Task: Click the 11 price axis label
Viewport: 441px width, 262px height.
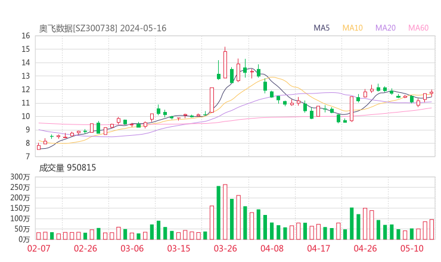Action: [x=26, y=103]
